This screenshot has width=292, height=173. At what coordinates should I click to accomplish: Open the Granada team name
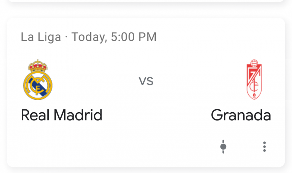241,115
